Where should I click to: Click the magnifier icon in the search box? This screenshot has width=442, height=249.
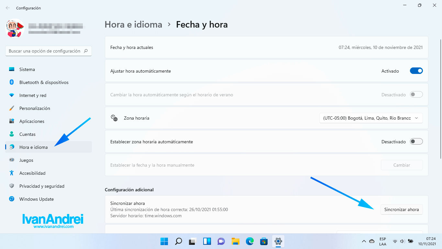(86, 51)
